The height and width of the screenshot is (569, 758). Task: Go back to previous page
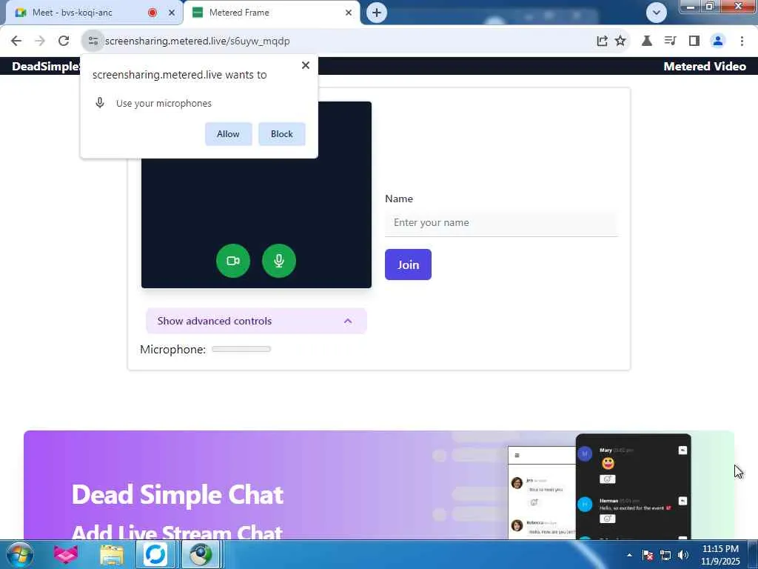point(16,41)
